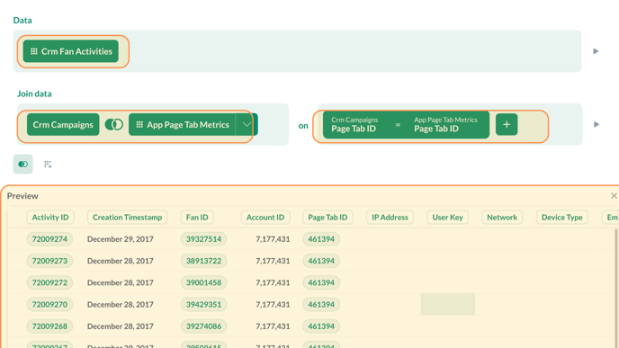Click Fan ID 39274086

(203, 326)
